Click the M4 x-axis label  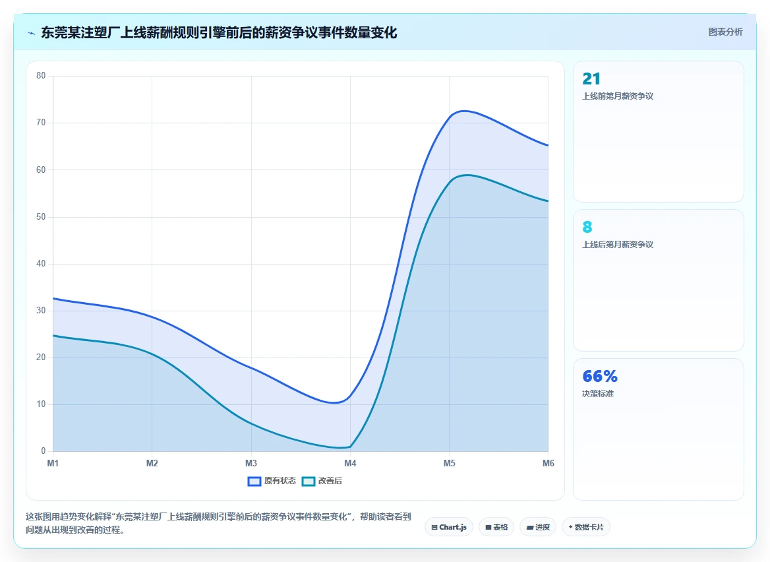point(350,463)
